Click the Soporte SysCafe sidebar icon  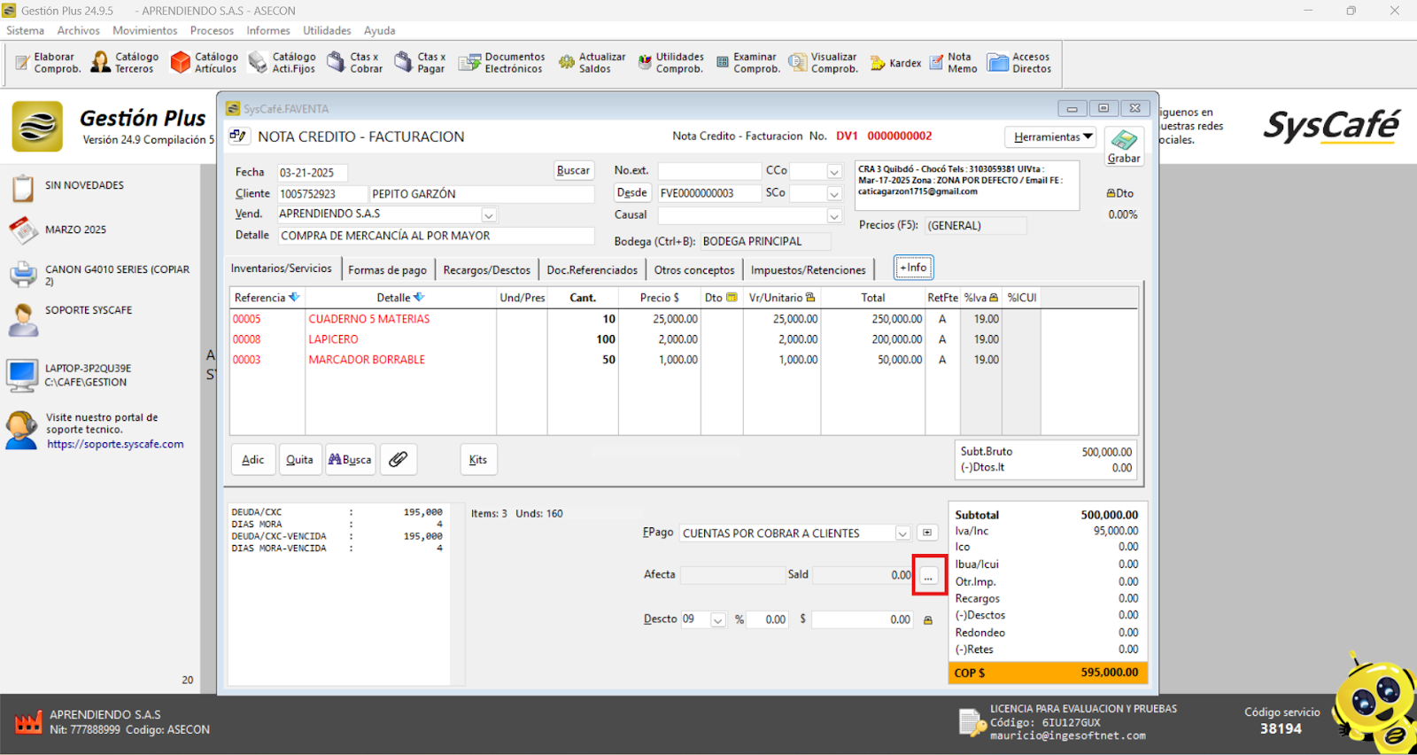pos(23,320)
